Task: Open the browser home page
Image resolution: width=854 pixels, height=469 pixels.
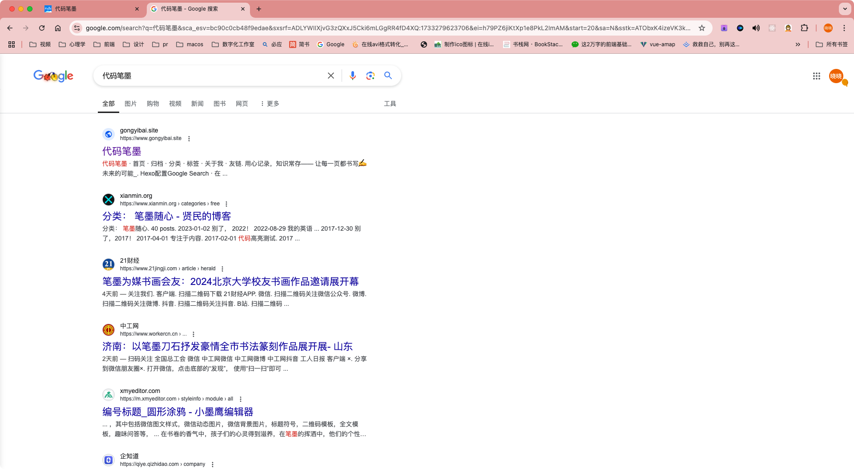Action: 58,28
